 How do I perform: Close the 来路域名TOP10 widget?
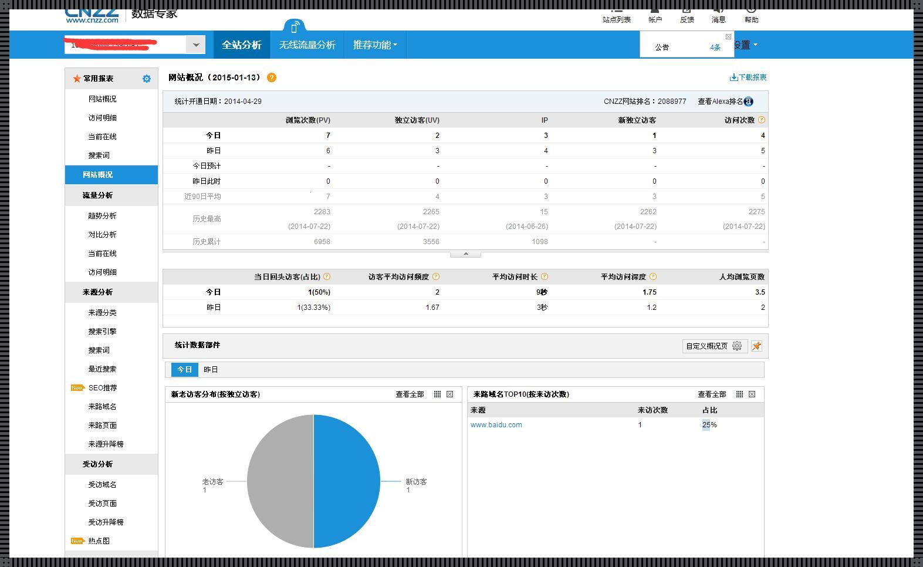[752, 394]
